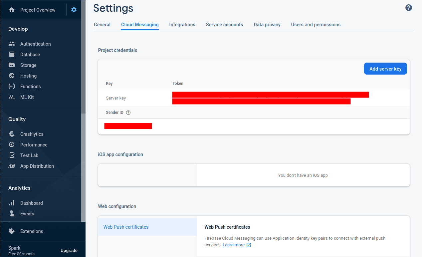Open Project Overview in sidebar
422x257 pixels.
[x=38, y=10]
